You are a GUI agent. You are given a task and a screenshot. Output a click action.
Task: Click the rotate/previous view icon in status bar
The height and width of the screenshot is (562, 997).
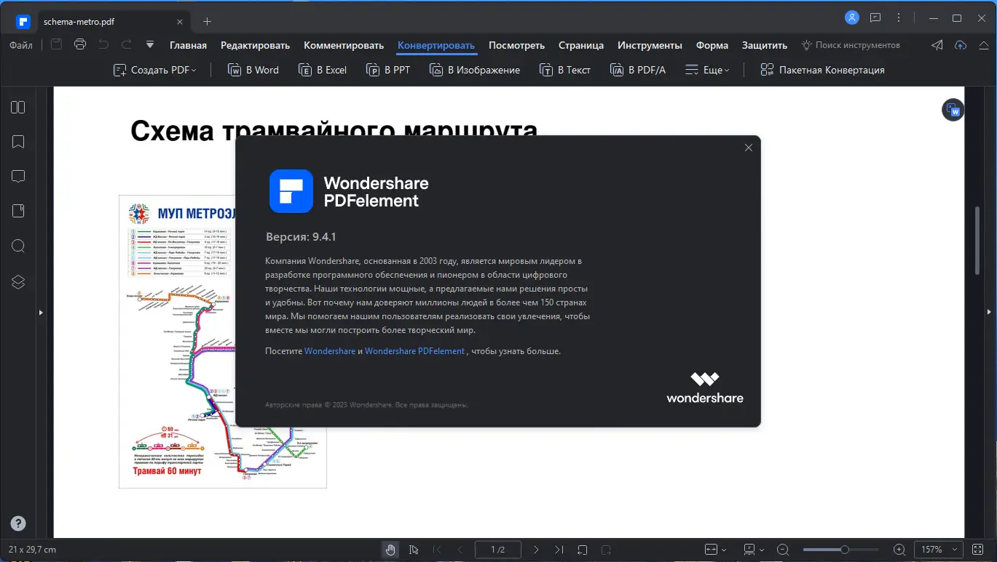pyautogui.click(x=583, y=550)
